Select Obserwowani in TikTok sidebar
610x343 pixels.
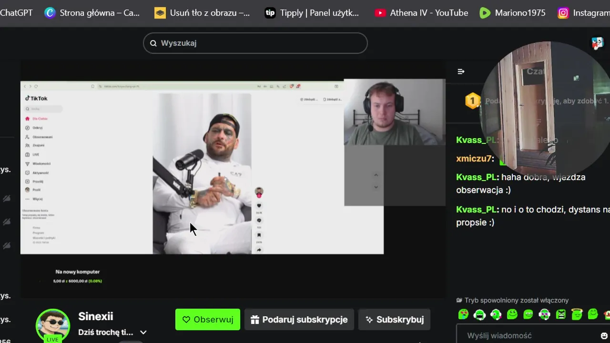39,137
